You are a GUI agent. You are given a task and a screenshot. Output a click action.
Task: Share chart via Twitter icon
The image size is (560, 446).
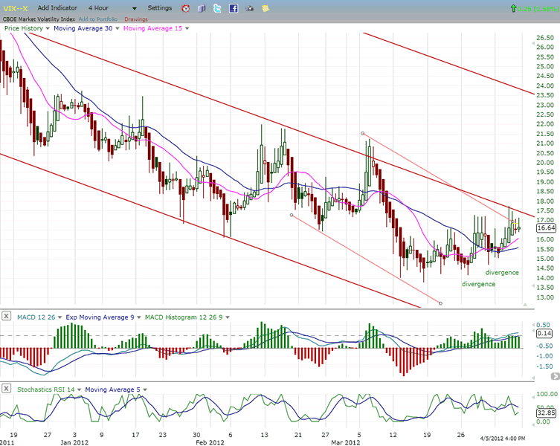[216, 8]
